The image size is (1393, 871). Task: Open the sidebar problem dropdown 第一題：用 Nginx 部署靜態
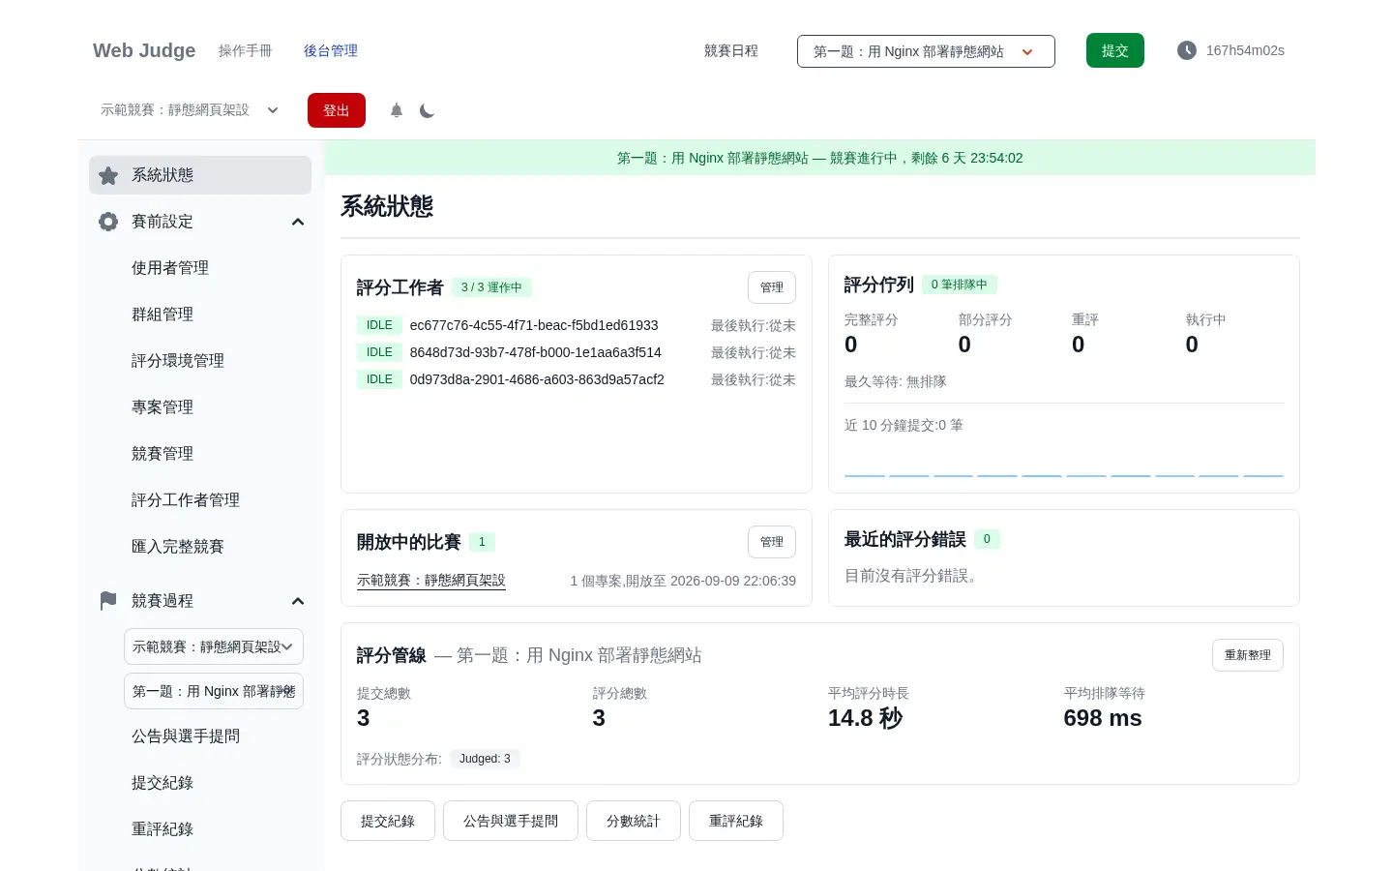tap(214, 691)
